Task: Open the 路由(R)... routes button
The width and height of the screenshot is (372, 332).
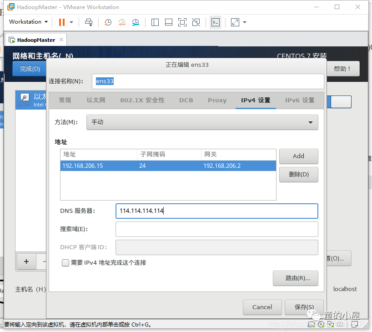Action: pyautogui.click(x=295, y=278)
